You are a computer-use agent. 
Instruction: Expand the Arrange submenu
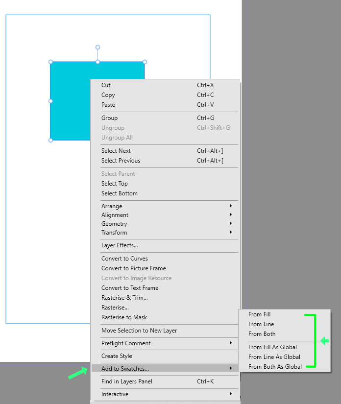point(165,206)
